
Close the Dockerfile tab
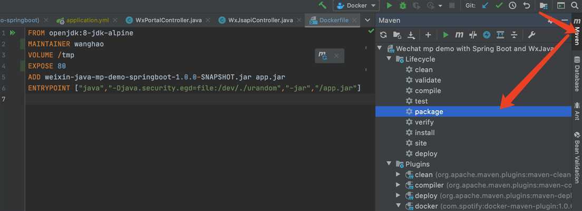coord(354,20)
